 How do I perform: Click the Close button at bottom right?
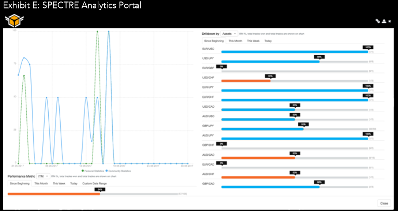[x=384, y=203]
